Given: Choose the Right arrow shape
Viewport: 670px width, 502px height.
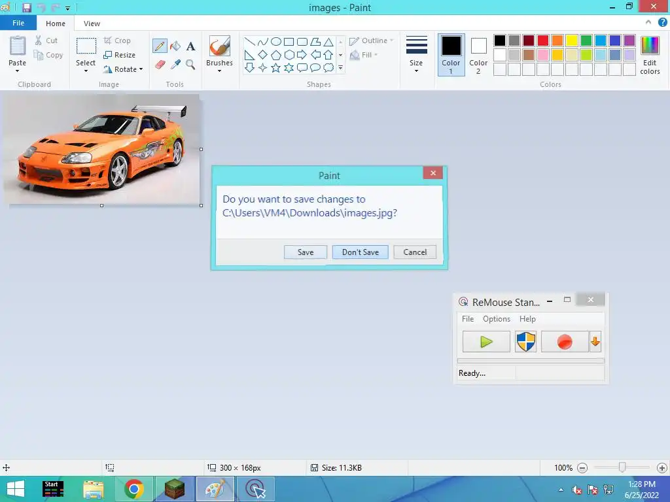Looking at the screenshot, I should 302,55.
